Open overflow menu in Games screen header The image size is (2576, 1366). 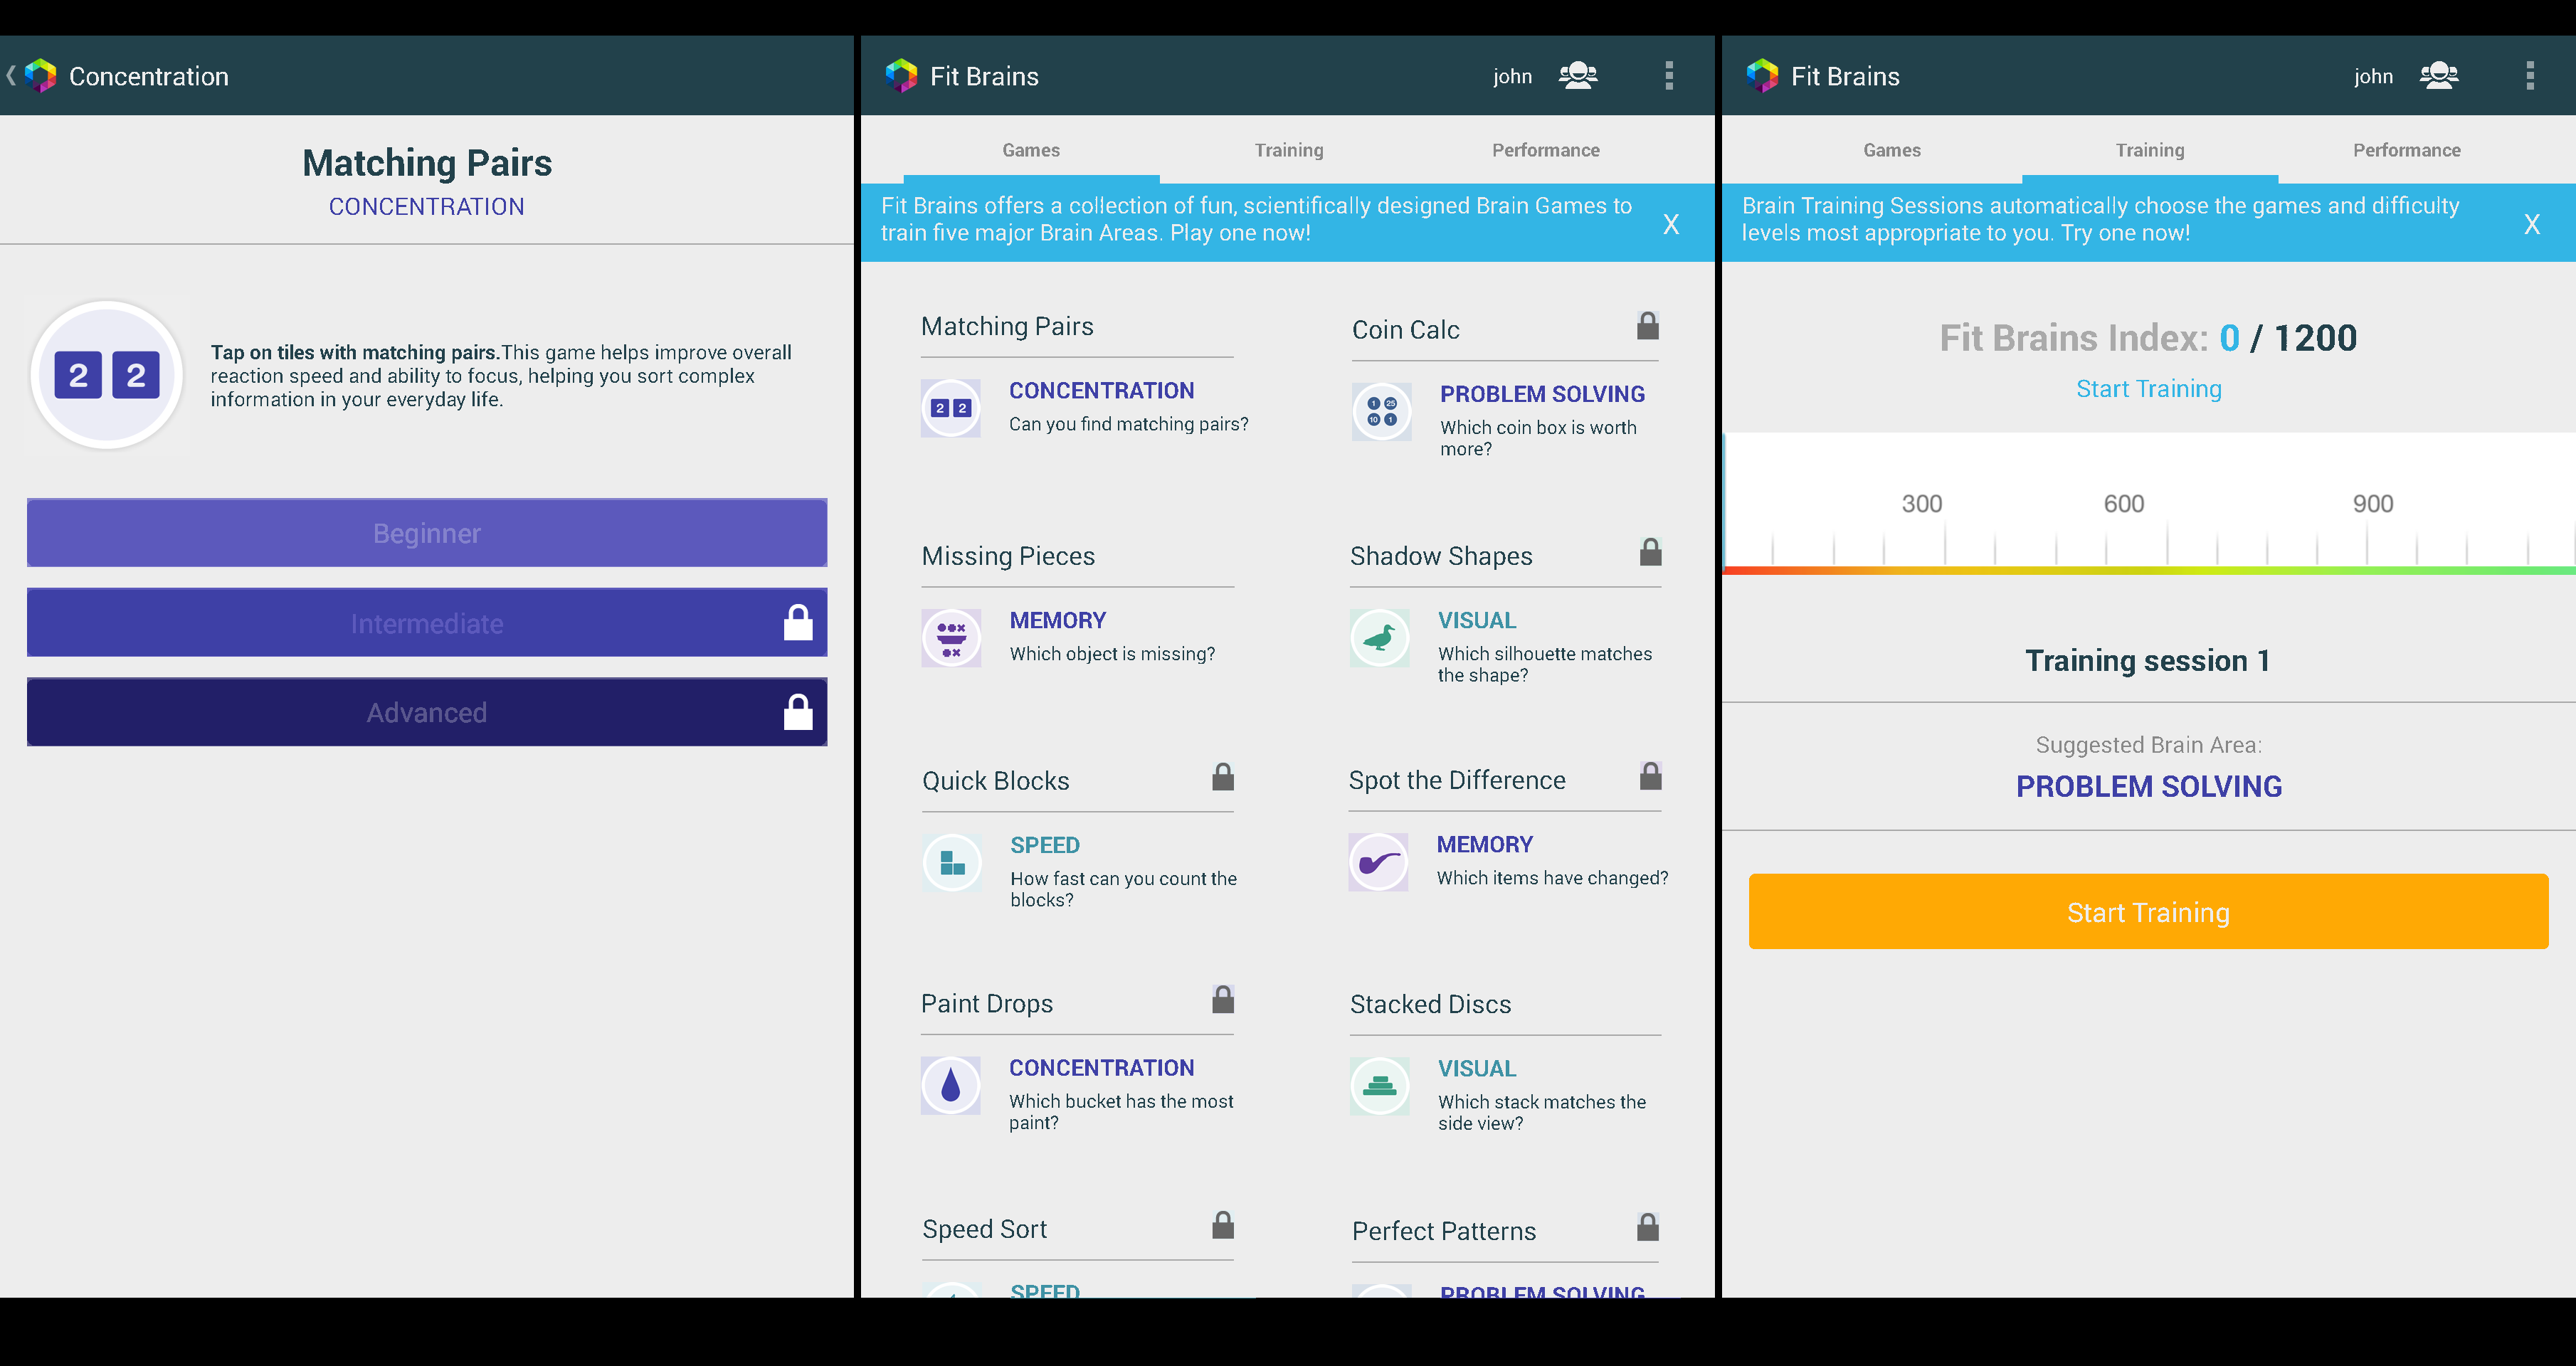(x=1669, y=76)
